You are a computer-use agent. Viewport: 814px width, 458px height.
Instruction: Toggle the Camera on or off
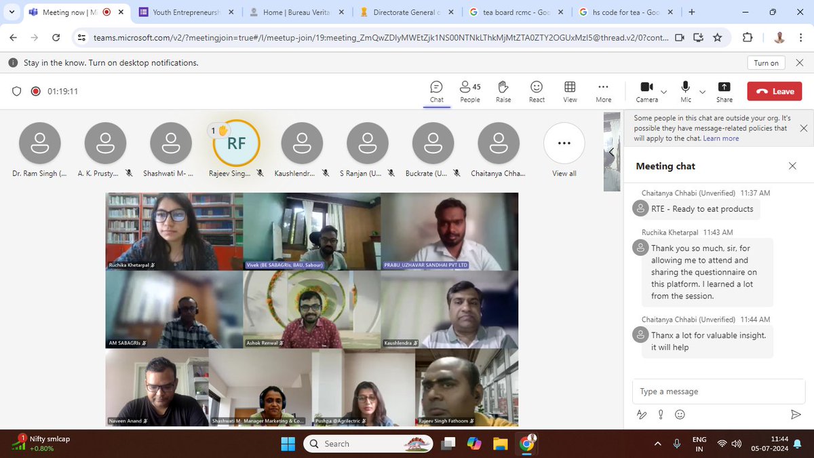[x=646, y=92]
